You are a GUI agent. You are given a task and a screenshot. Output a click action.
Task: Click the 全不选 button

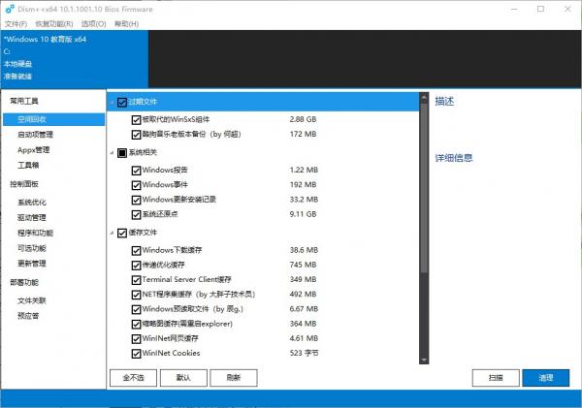click(x=133, y=378)
